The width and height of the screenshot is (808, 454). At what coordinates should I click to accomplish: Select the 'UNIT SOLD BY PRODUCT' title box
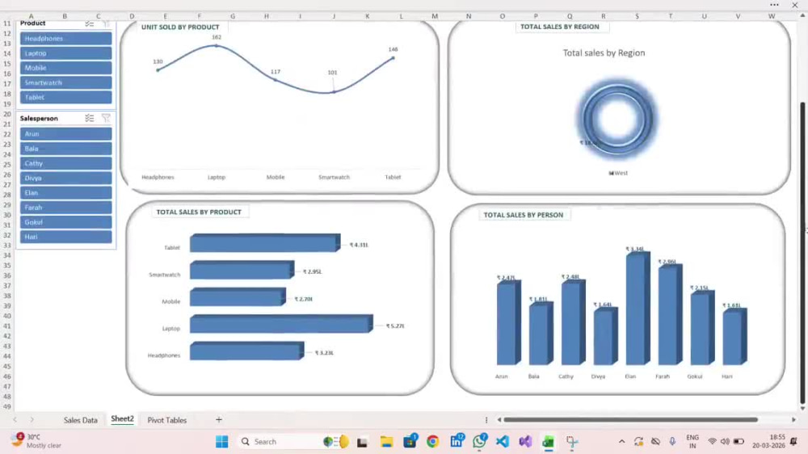180,27
